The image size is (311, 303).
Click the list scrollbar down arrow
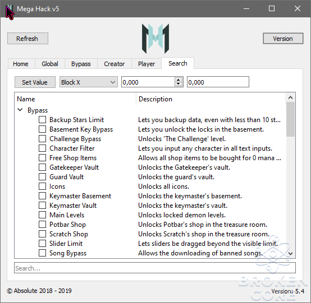pos(291,253)
